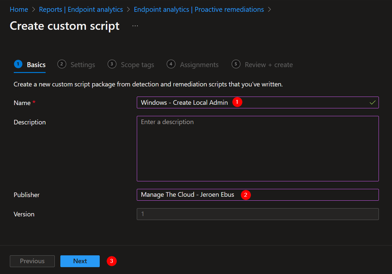Screen dimensions: 392x274
Task: Click step 1 circle icon for Basics
Action: click(x=18, y=64)
